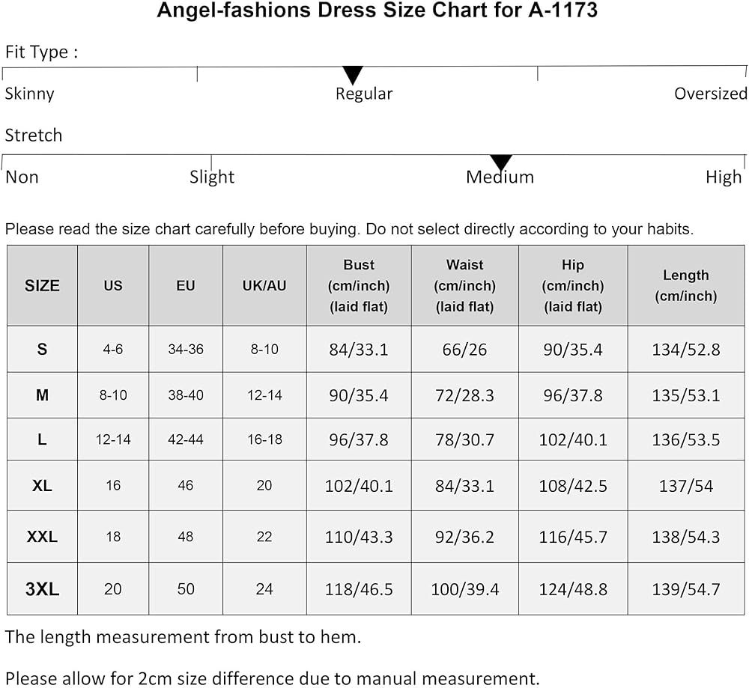This screenshot has width=749, height=688.
Task: Click the Waist (cm/inch) column header
Action: (x=464, y=285)
